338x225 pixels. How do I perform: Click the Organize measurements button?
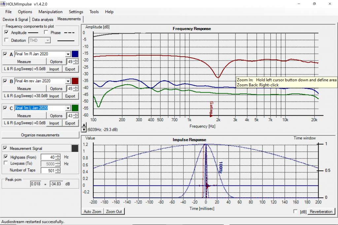click(x=40, y=135)
